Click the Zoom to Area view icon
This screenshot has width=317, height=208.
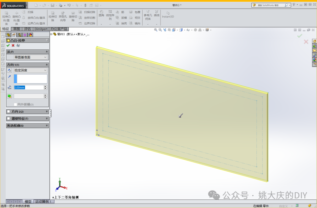click(160, 30)
